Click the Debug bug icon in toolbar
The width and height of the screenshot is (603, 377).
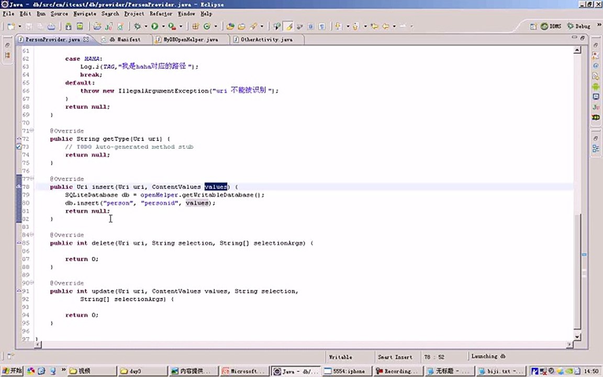[137, 26]
